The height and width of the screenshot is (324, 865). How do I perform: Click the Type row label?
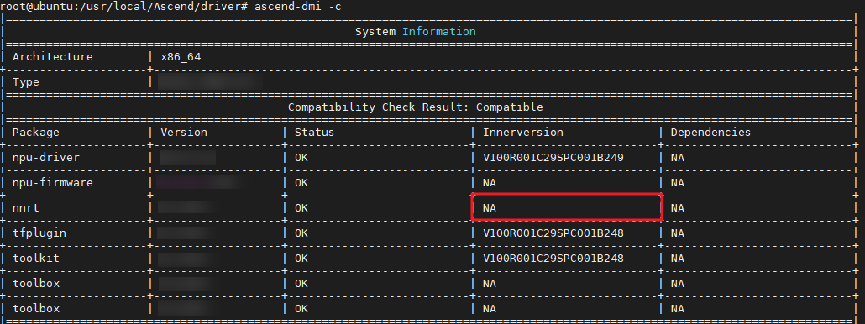click(x=26, y=82)
